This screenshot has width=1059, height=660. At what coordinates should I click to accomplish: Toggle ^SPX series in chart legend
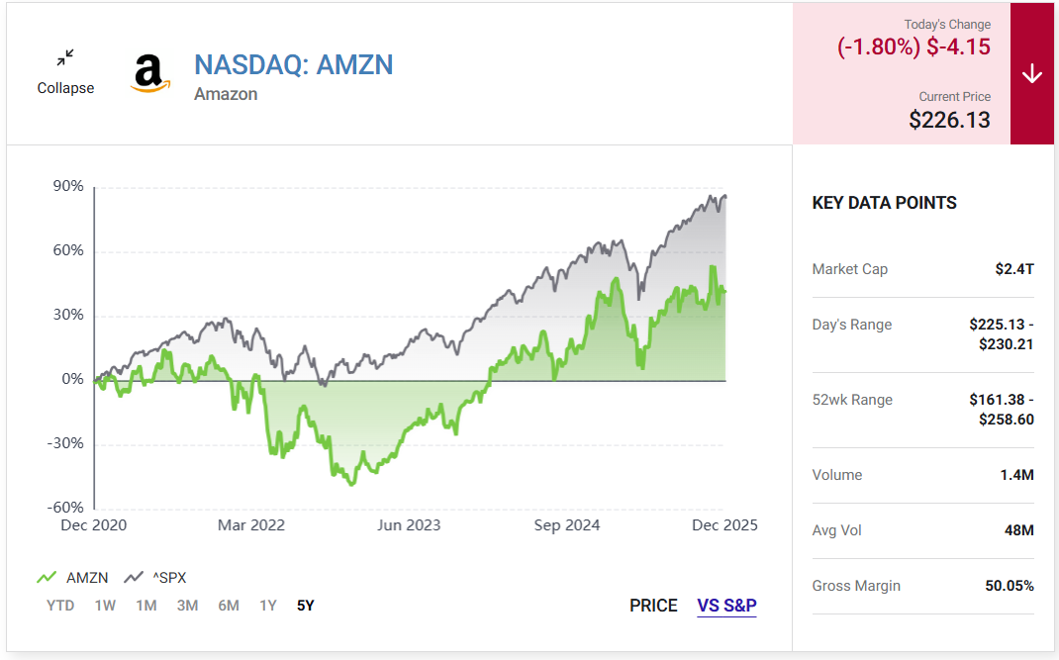pos(168,578)
